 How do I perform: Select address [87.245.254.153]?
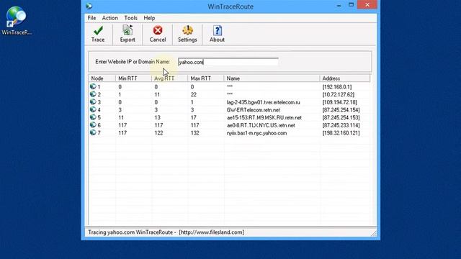(x=341, y=117)
